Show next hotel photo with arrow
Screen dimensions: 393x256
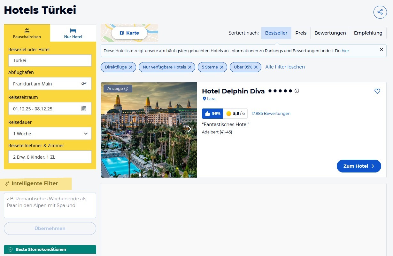coord(189,129)
